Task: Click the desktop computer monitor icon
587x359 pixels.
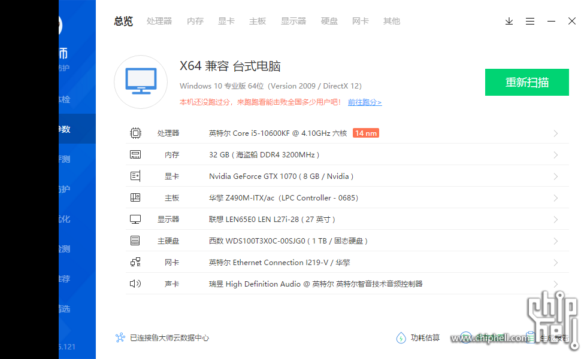Action: [x=141, y=82]
